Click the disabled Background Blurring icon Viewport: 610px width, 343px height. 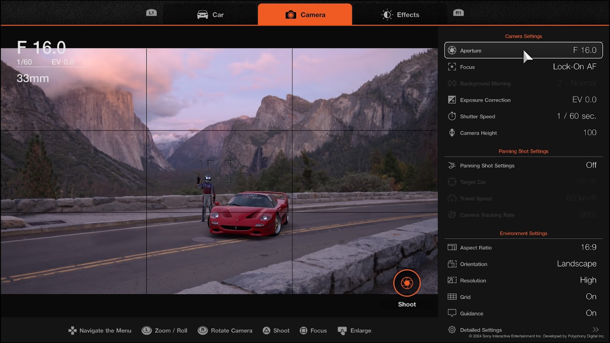click(x=452, y=83)
